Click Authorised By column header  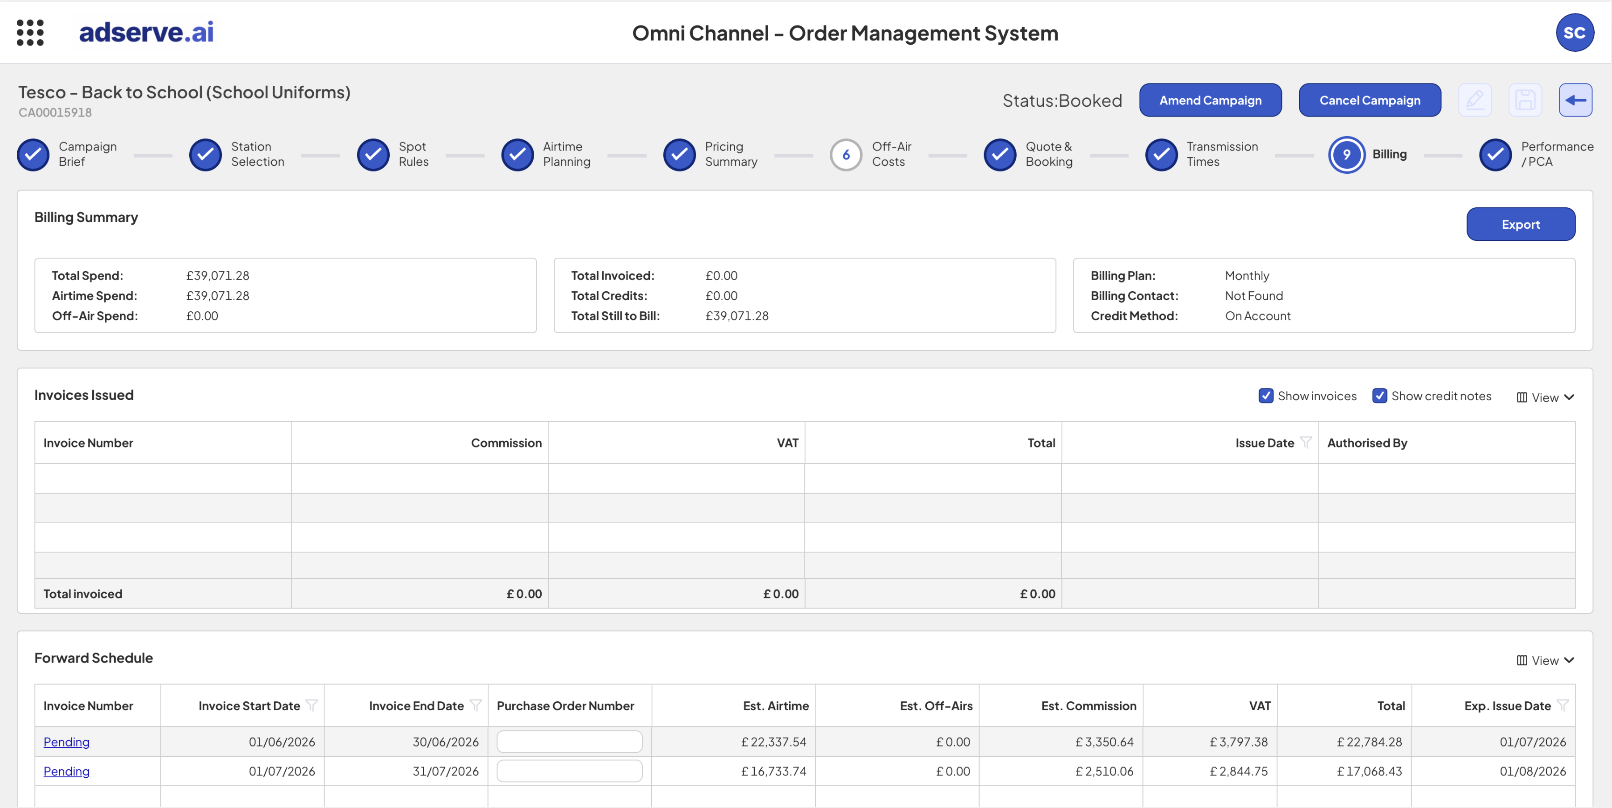click(x=1367, y=443)
